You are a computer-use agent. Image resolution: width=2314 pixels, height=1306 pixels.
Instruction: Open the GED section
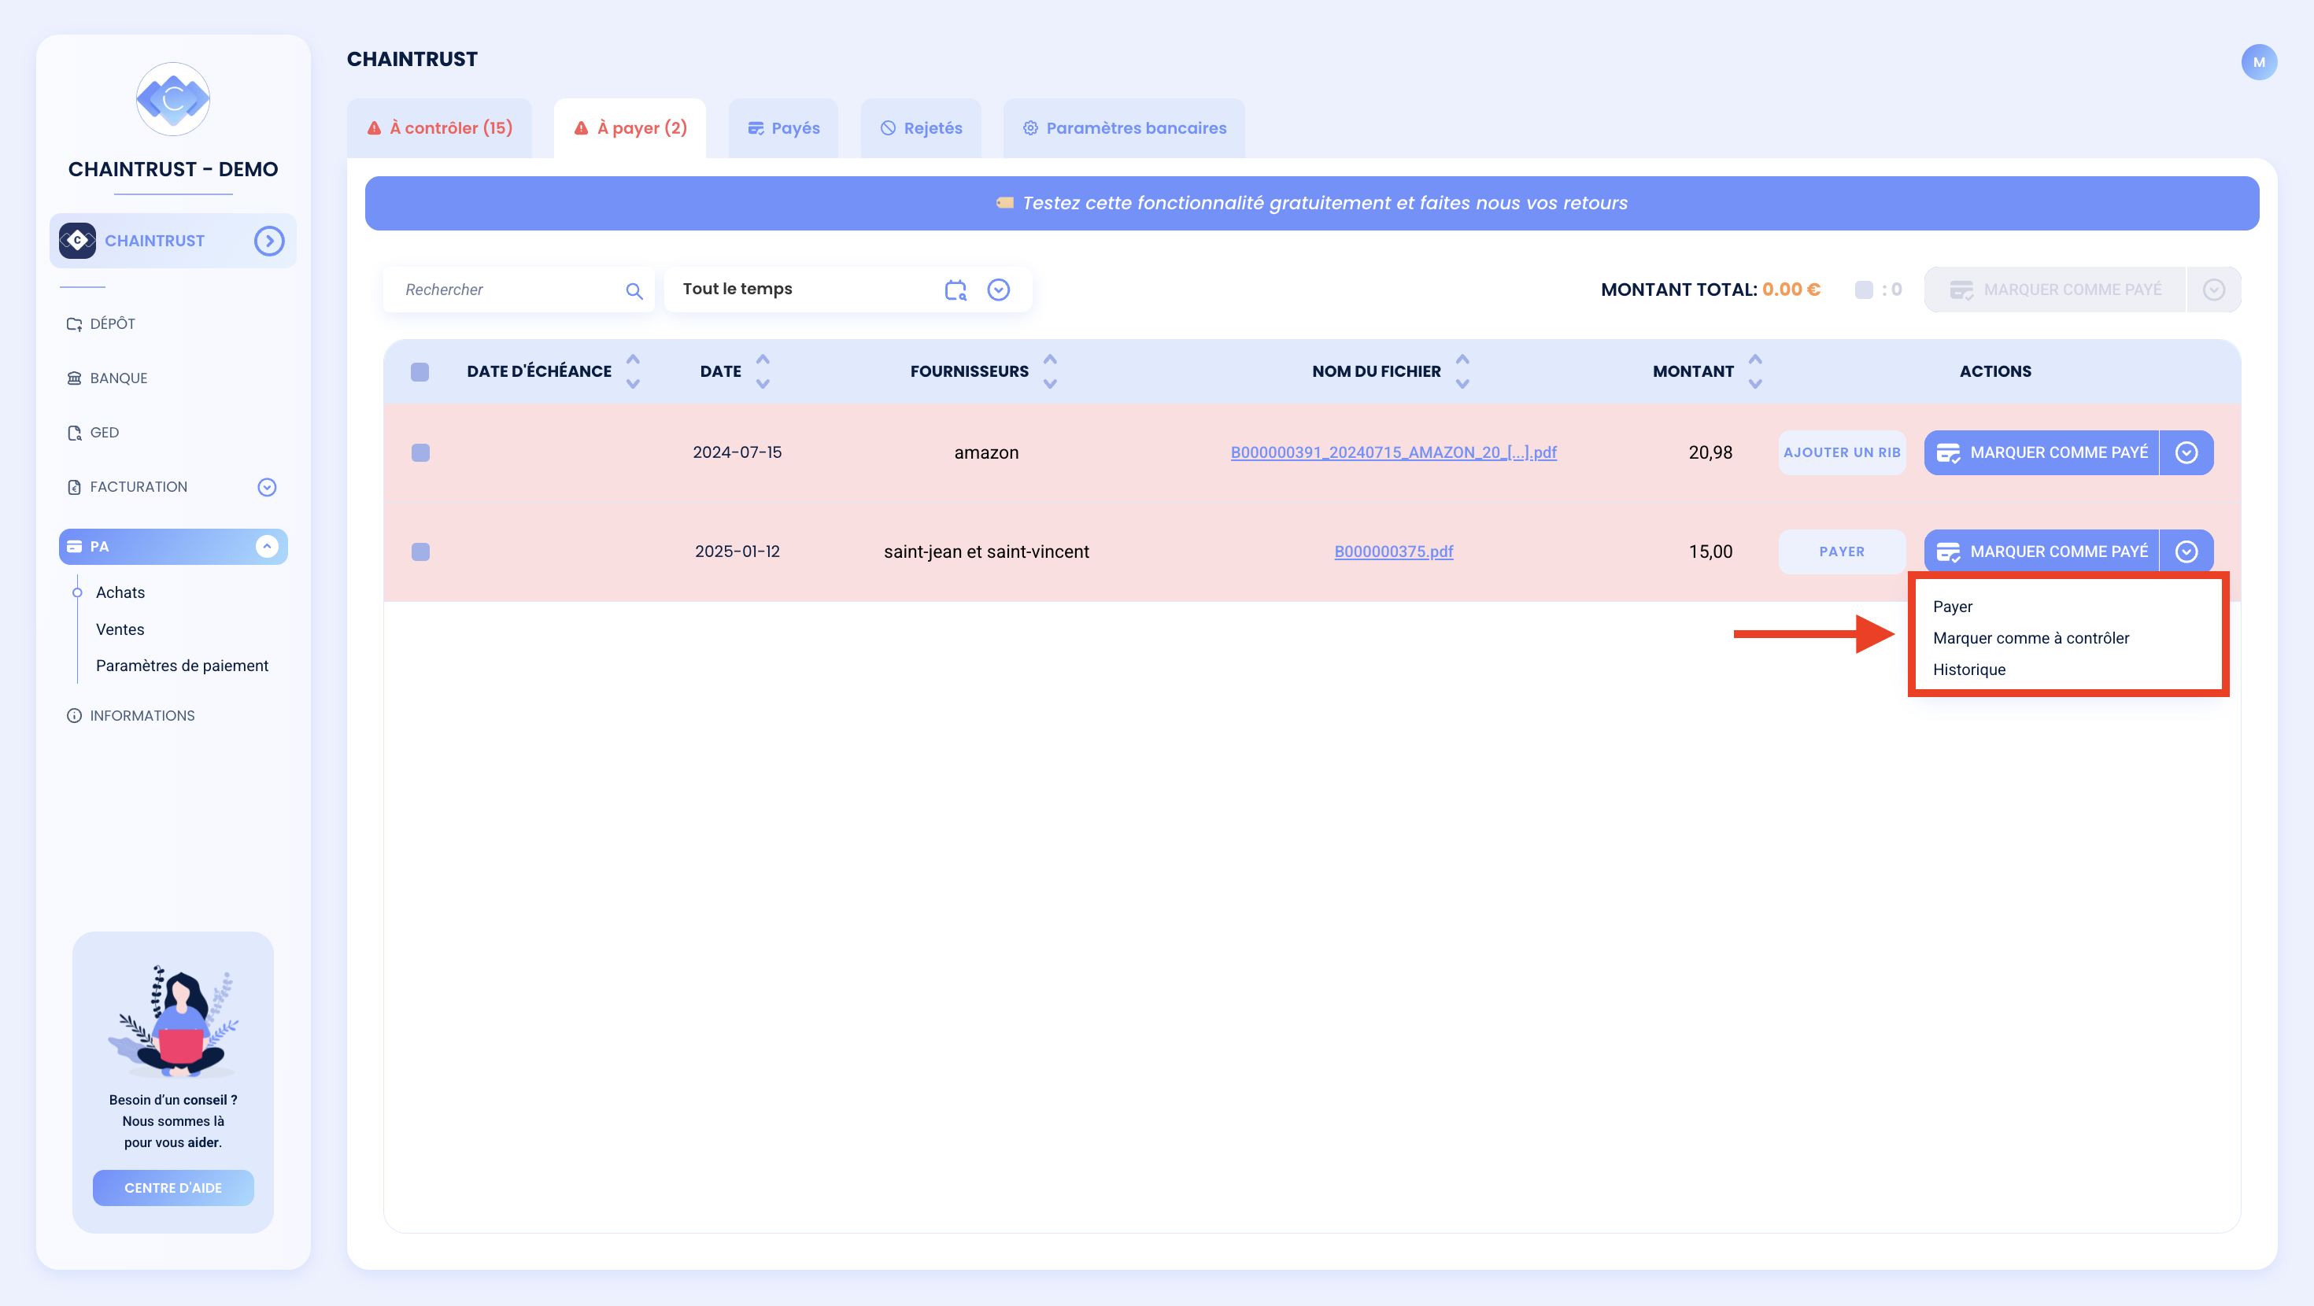93,433
